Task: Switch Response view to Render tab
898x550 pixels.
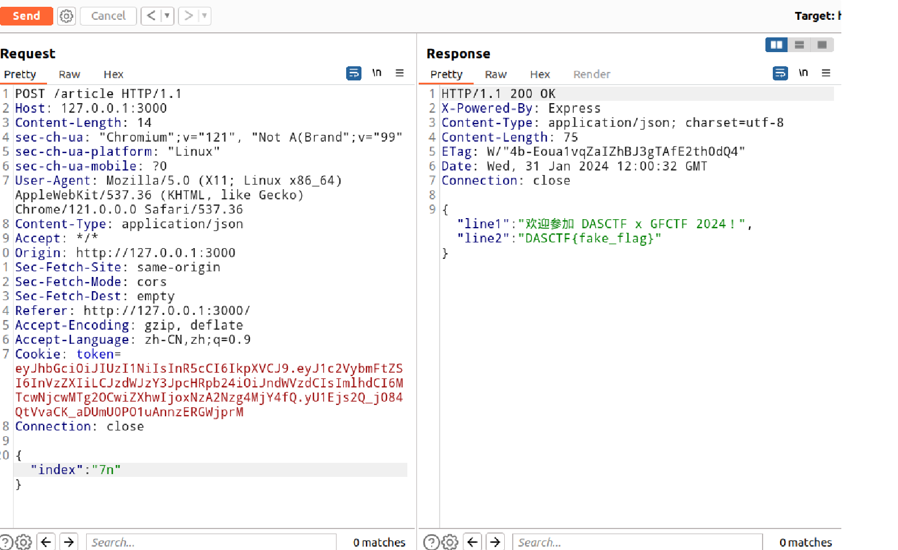Action: [591, 74]
